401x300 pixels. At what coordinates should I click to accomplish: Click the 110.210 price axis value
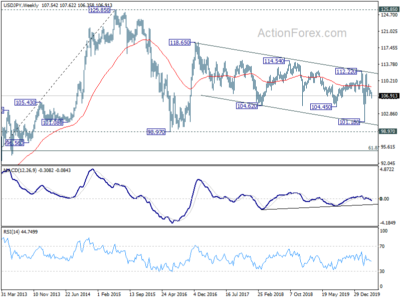pyautogui.click(x=389, y=81)
